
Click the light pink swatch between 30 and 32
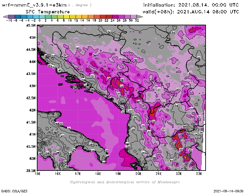133,17
